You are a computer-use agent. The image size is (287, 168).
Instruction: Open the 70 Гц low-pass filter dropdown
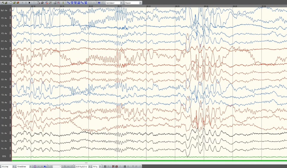[97, 167]
